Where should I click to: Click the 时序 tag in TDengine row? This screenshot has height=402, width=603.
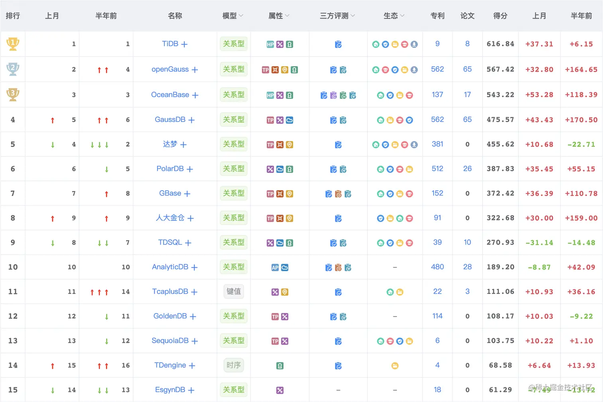point(234,365)
